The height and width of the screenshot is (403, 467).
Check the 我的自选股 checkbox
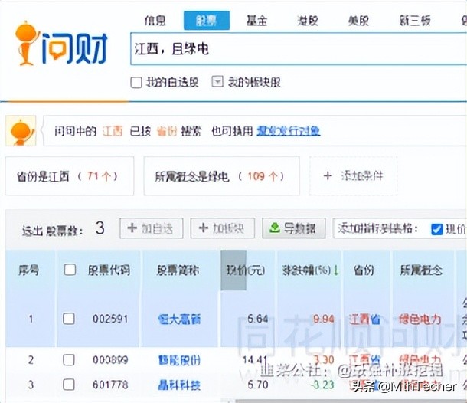tap(136, 82)
